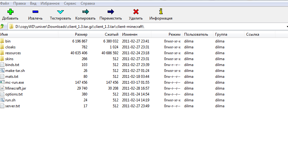Click the server.txt file icon
The image size is (288, 155).
pos(2,106)
